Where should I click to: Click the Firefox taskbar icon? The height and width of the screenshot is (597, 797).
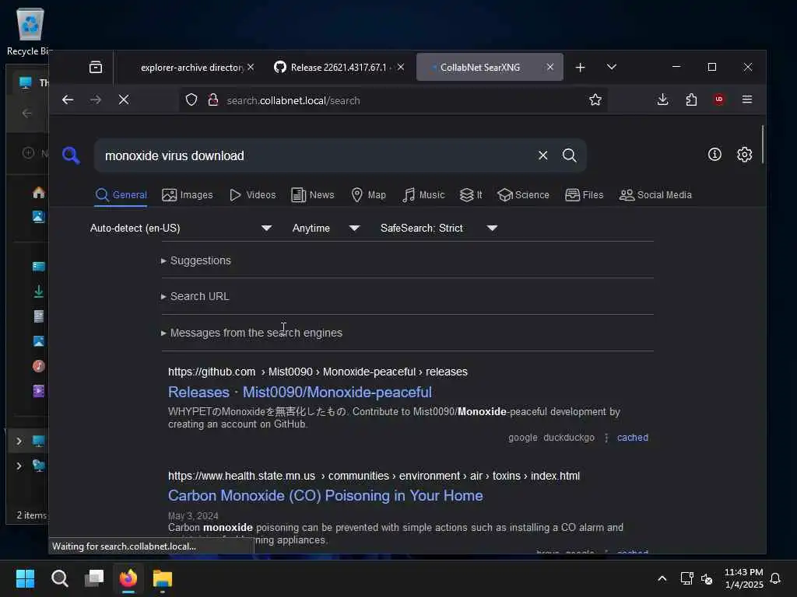point(128,578)
